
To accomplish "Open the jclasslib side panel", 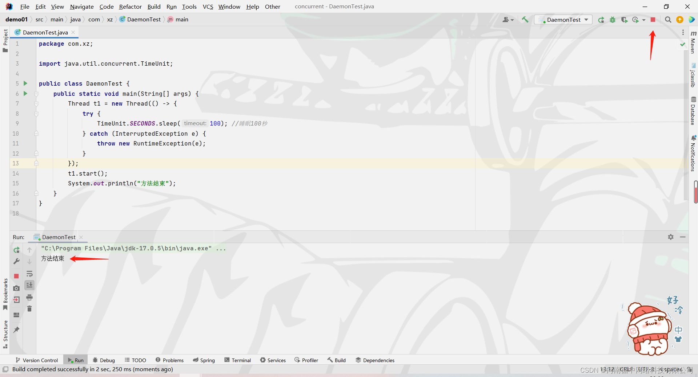I will pos(693,75).
